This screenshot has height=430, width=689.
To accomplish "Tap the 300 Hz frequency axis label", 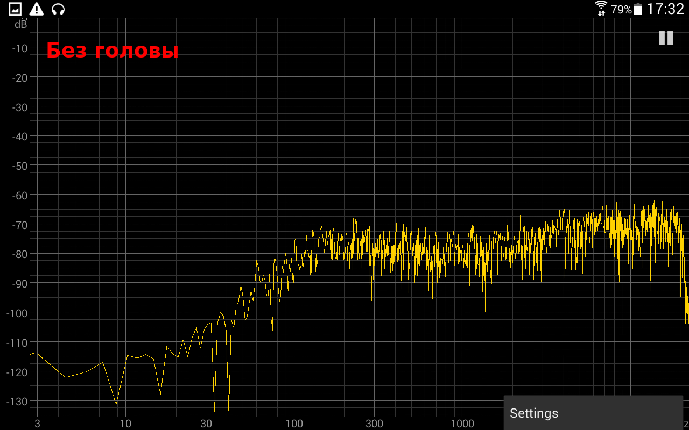I will (374, 424).
